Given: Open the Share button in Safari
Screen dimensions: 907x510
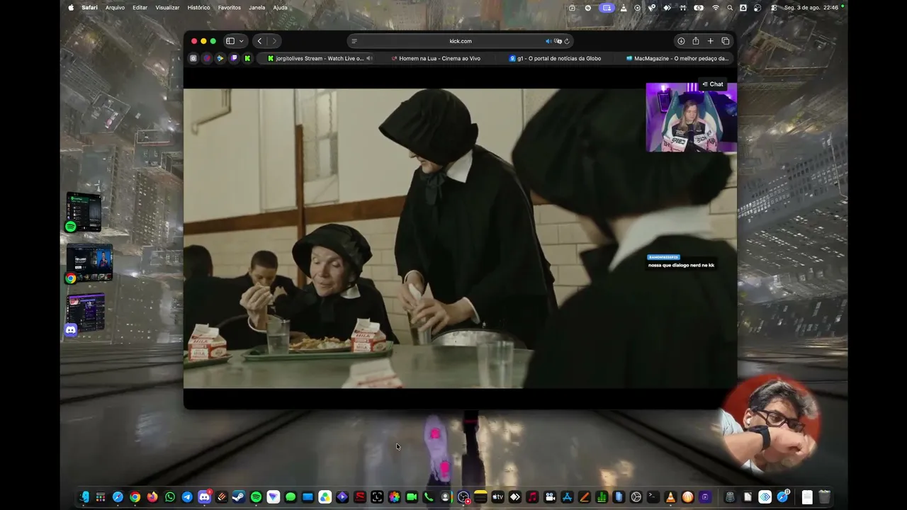Looking at the screenshot, I should coord(696,41).
